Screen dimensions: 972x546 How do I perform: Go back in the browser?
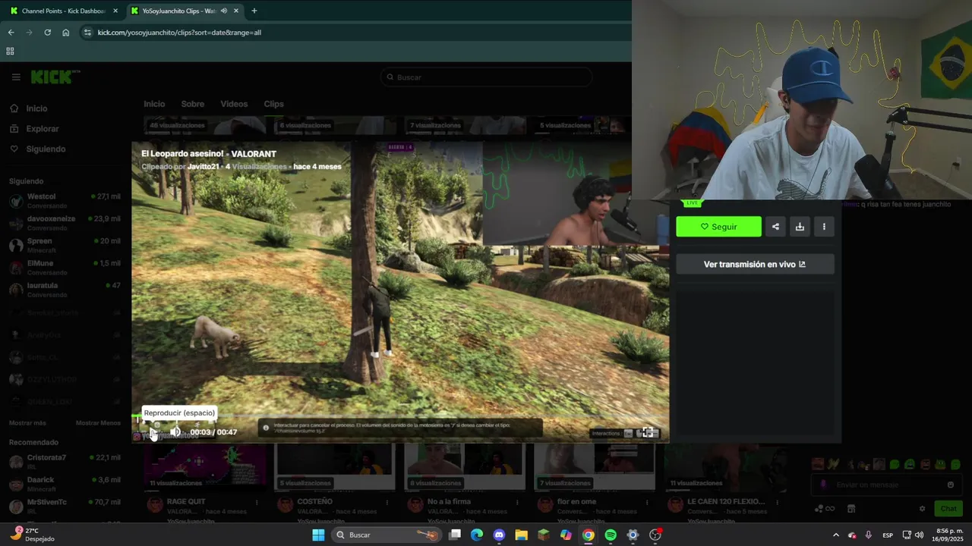pos(11,33)
